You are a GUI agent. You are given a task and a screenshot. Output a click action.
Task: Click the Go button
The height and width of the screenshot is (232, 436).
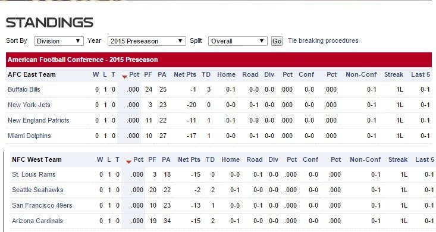pos(277,41)
